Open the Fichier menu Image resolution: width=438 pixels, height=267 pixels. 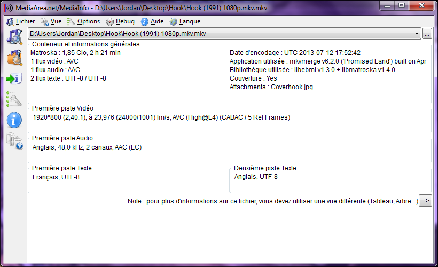tap(21, 21)
